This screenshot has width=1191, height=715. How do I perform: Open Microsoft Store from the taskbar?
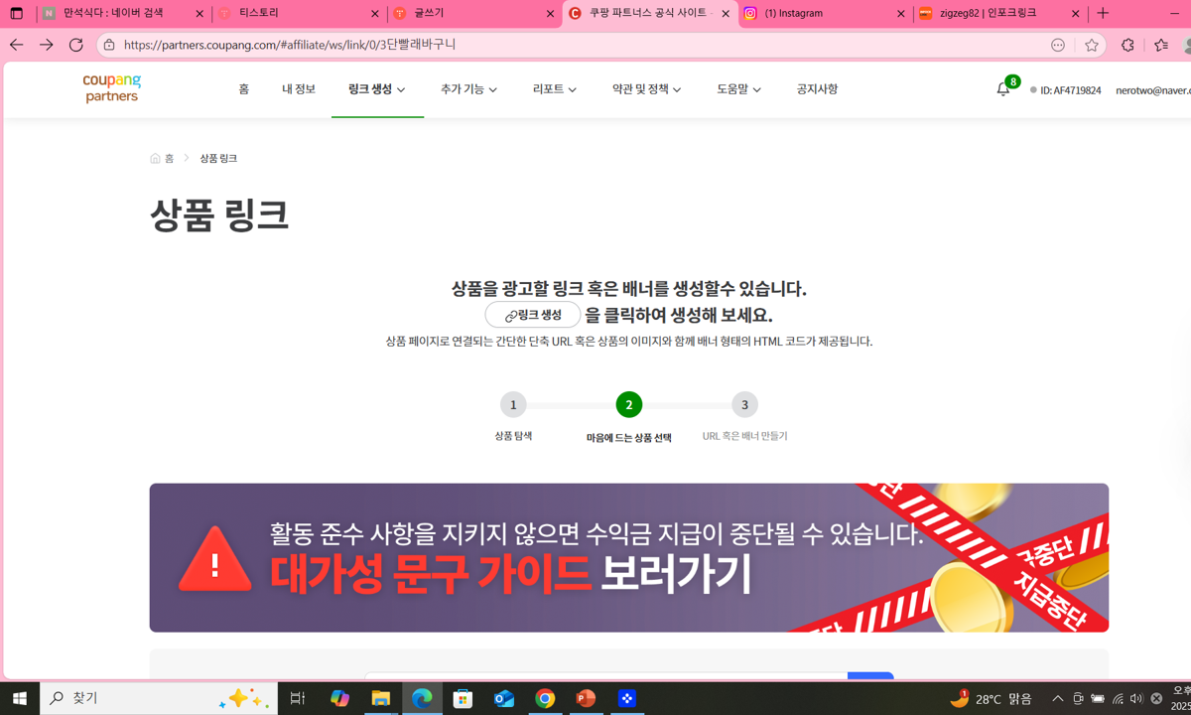point(463,698)
